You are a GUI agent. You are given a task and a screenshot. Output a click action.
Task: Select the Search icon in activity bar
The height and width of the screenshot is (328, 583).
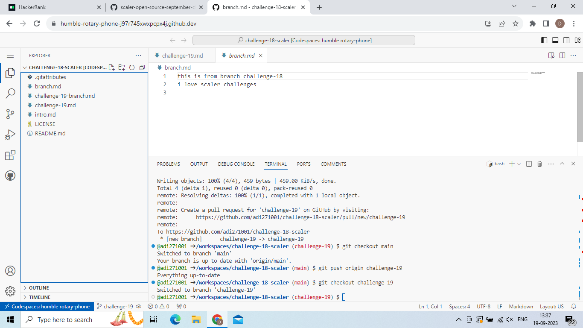(10, 93)
